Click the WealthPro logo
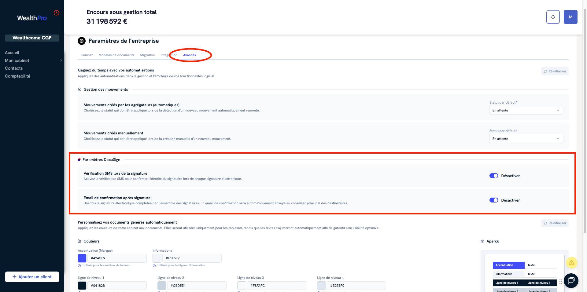587x292 pixels. point(32,18)
